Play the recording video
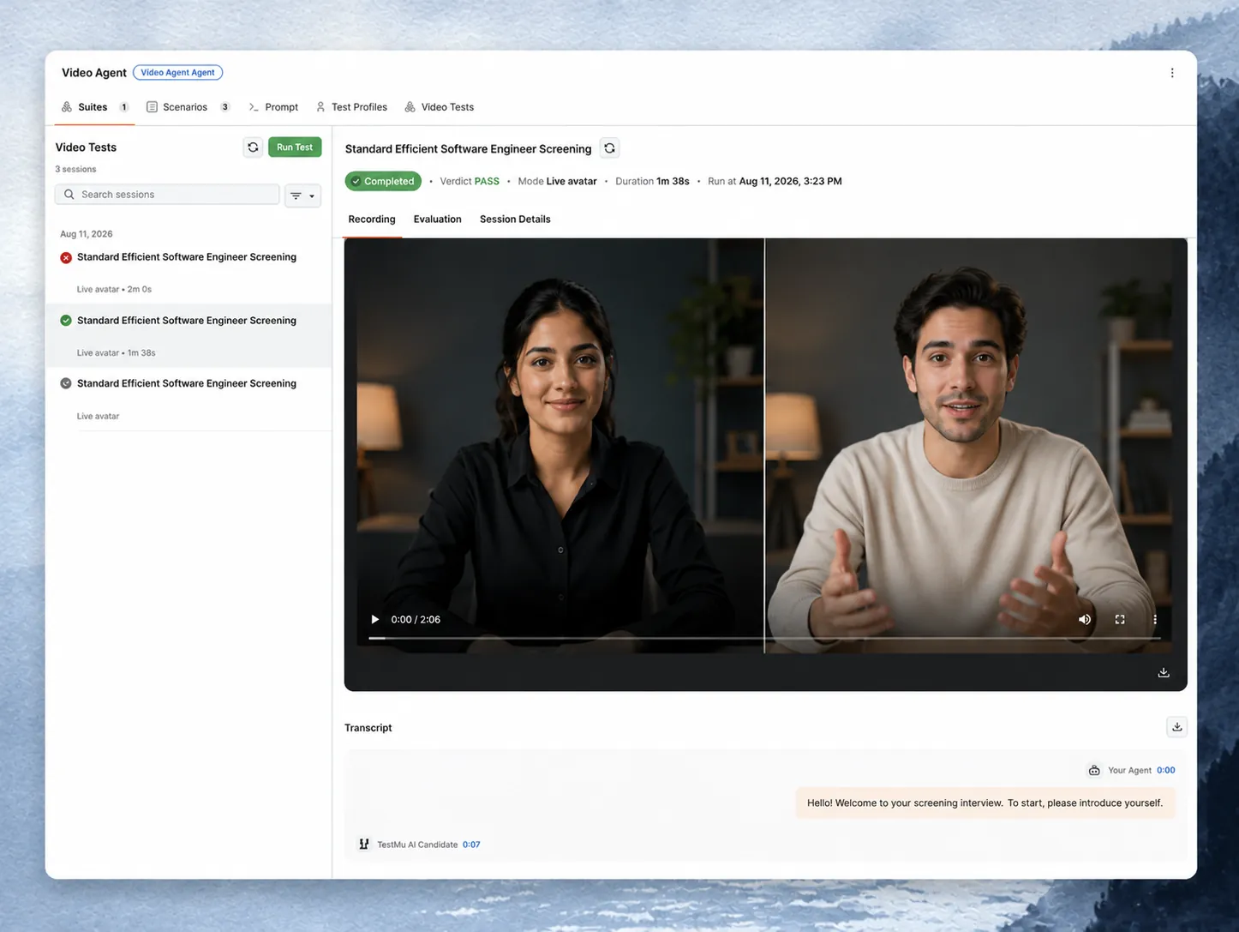The width and height of the screenshot is (1239, 932). coord(374,619)
